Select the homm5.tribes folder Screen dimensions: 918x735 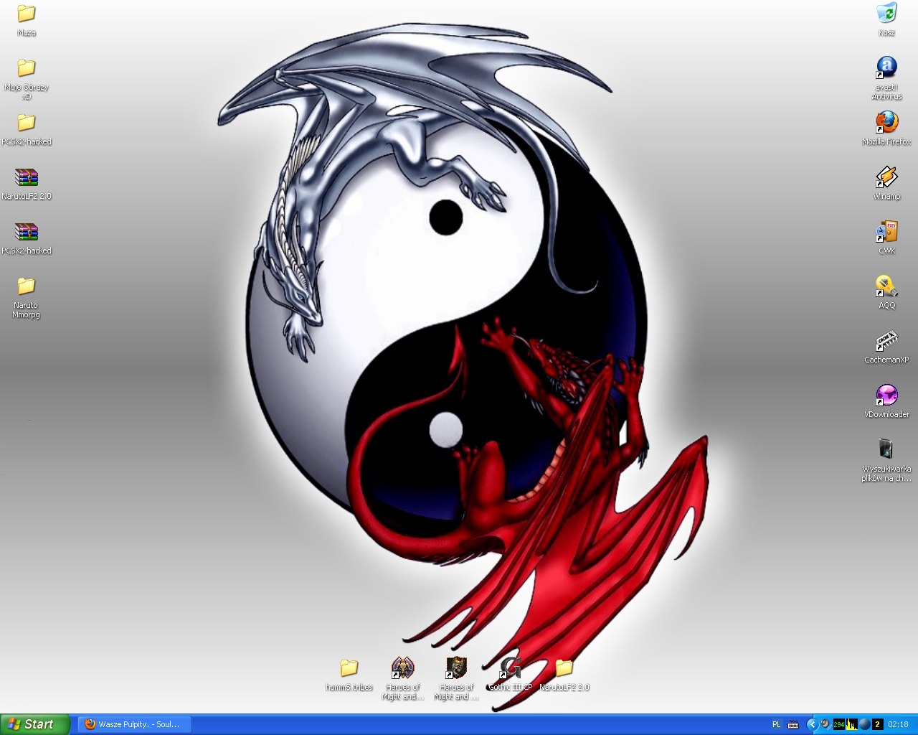coord(349,668)
